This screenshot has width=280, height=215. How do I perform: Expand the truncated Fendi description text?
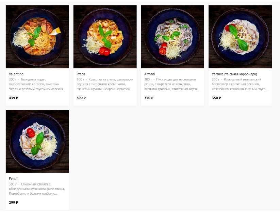pyautogui.click(x=37, y=189)
